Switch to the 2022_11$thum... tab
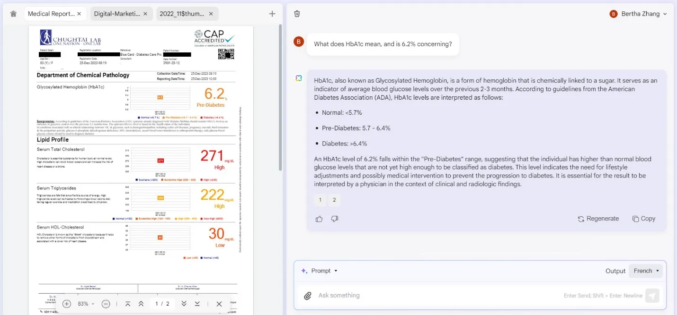The width and height of the screenshot is (677, 315). 187,14
